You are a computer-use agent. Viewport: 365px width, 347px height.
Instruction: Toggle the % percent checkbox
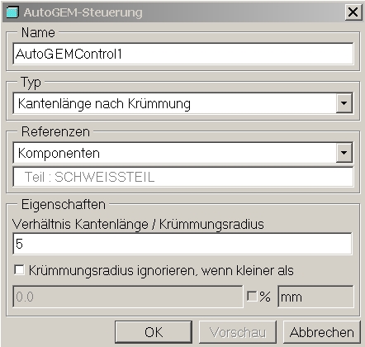[252, 297]
